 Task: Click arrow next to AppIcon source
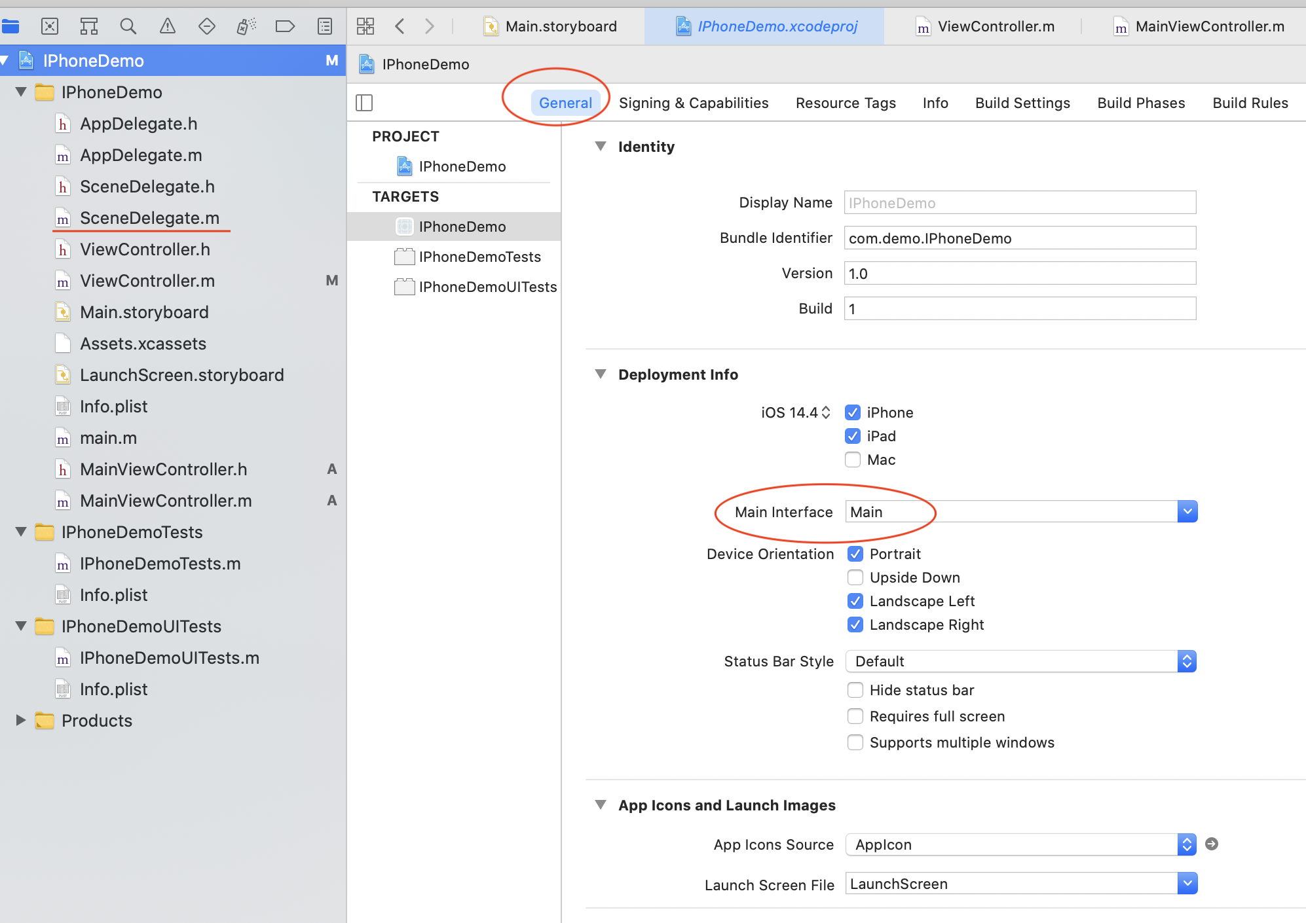(1212, 844)
